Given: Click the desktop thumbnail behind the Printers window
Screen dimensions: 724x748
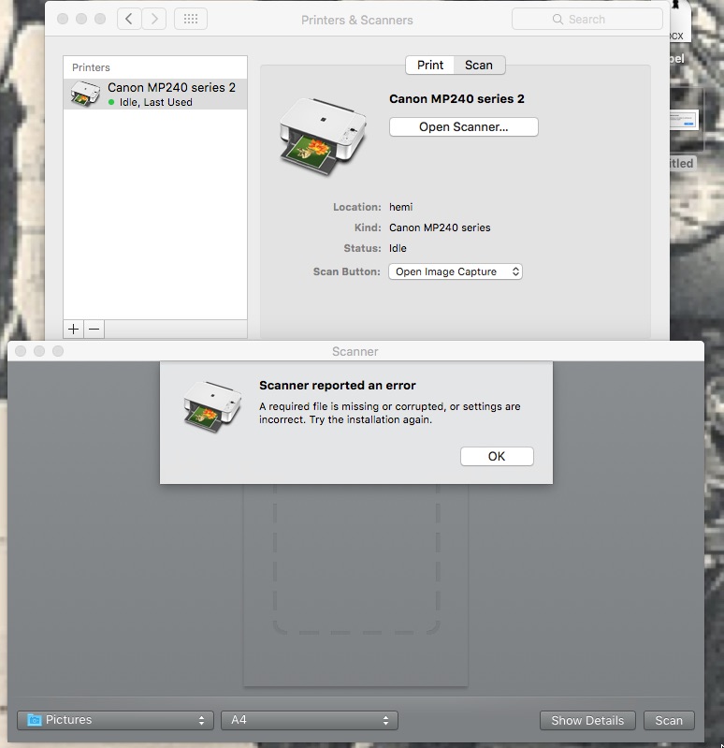Looking at the screenshot, I should 686,120.
